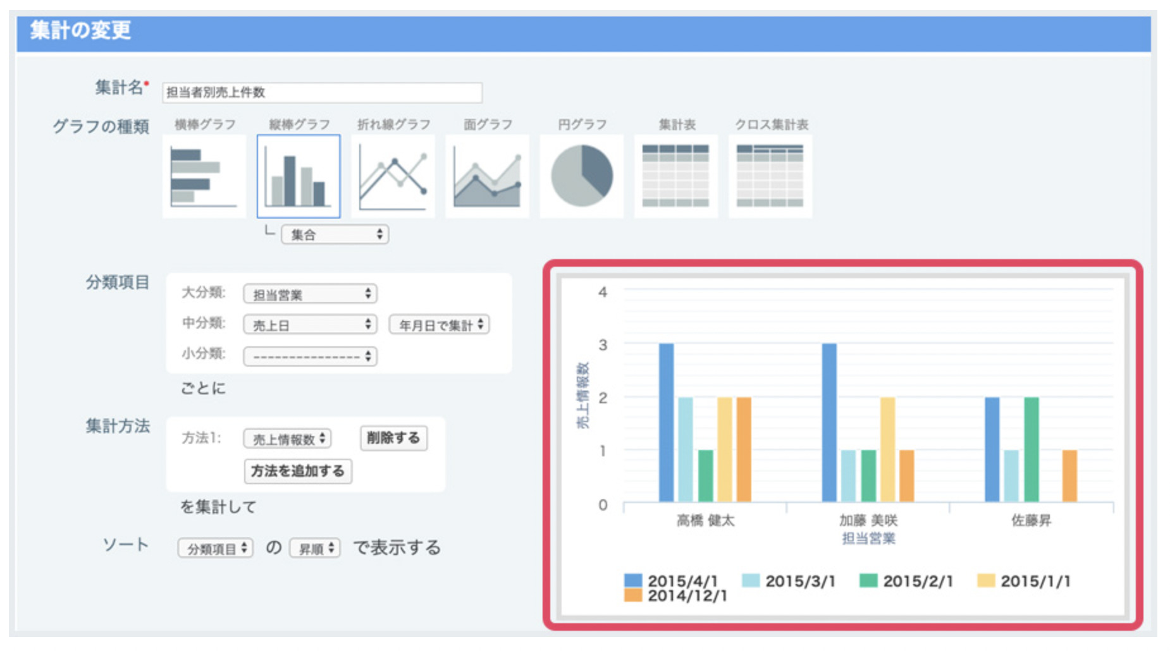This screenshot has width=1170, height=651.
Task: Expand the 中分類 dropdown showing 売上日
Action: [x=310, y=325]
